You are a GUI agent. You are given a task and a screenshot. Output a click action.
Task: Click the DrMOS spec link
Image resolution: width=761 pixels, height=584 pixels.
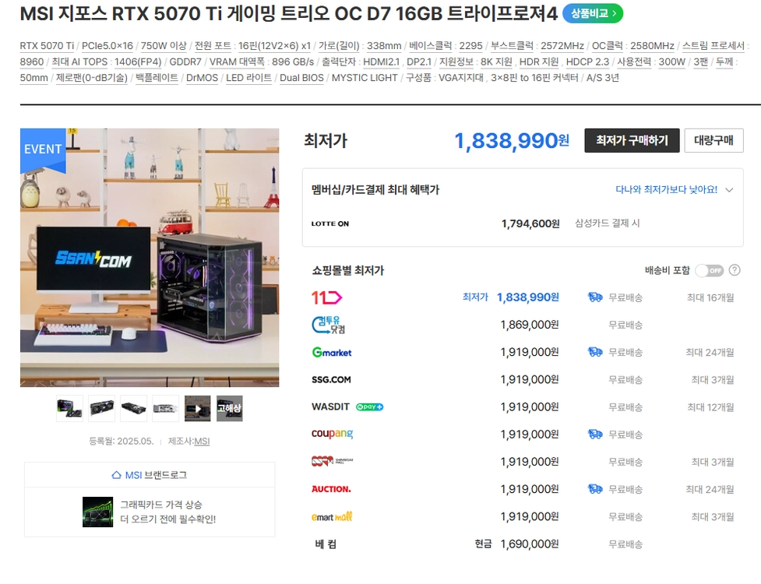[x=202, y=78]
